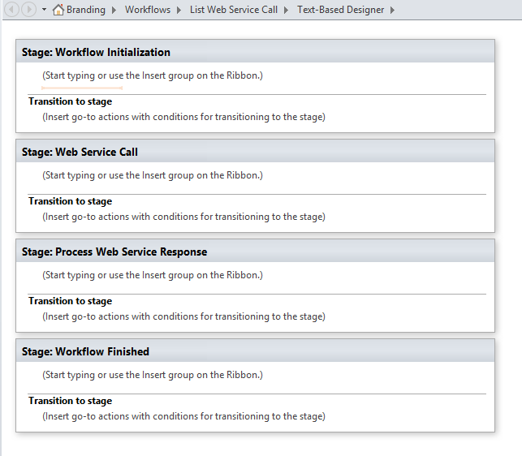
Task: Go to Branding in the breadcrumb
Action: click(x=85, y=10)
